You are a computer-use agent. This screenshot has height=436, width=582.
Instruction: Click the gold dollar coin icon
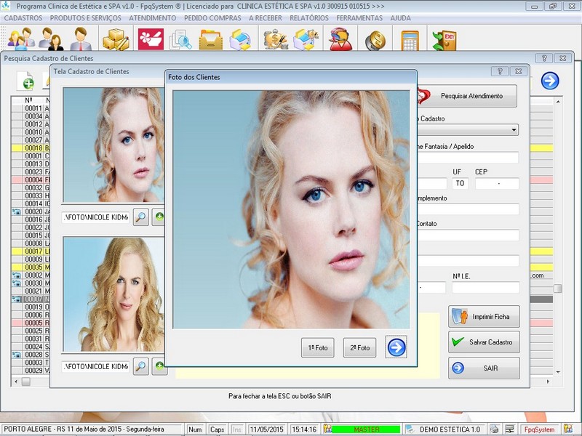click(375, 40)
